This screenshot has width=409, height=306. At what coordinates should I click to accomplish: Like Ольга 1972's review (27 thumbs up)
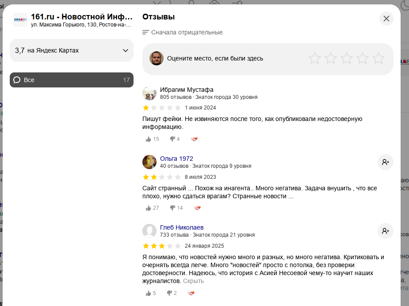point(152,208)
